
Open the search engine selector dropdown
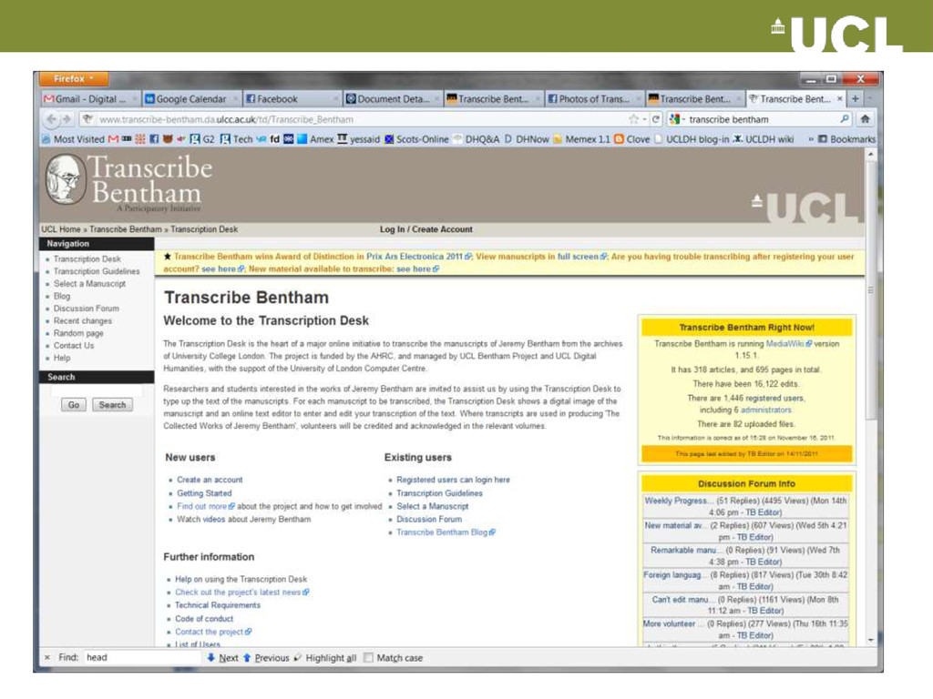[x=678, y=119]
